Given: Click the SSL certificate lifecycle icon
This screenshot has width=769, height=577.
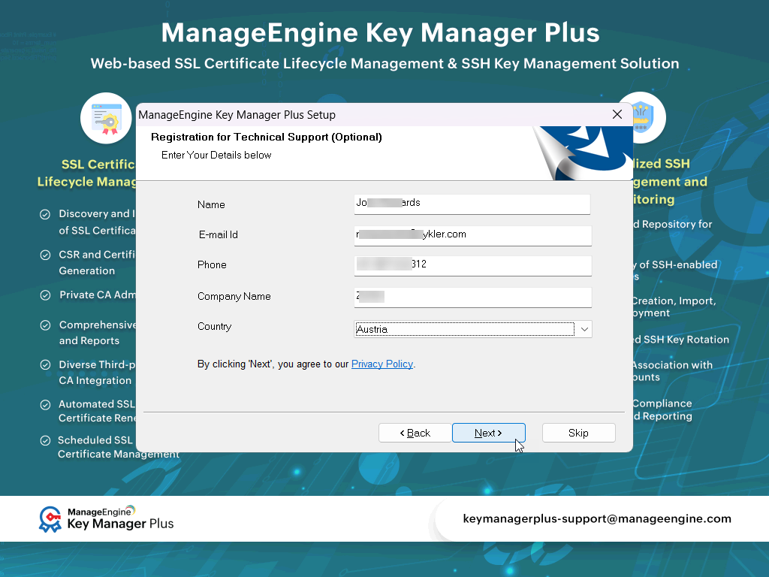Looking at the screenshot, I should coord(106,118).
